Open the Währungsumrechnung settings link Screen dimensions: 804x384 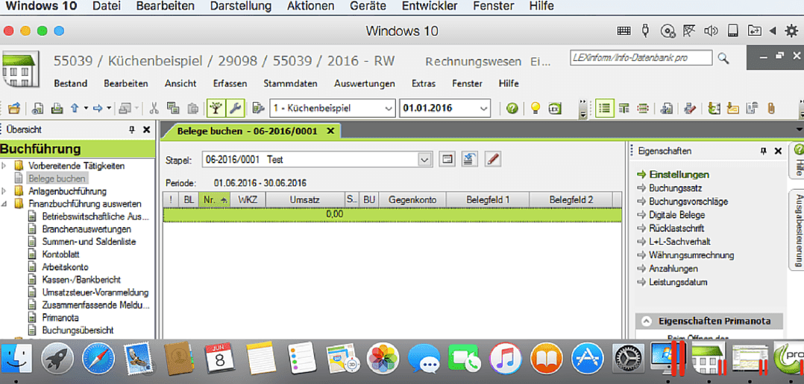point(691,255)
